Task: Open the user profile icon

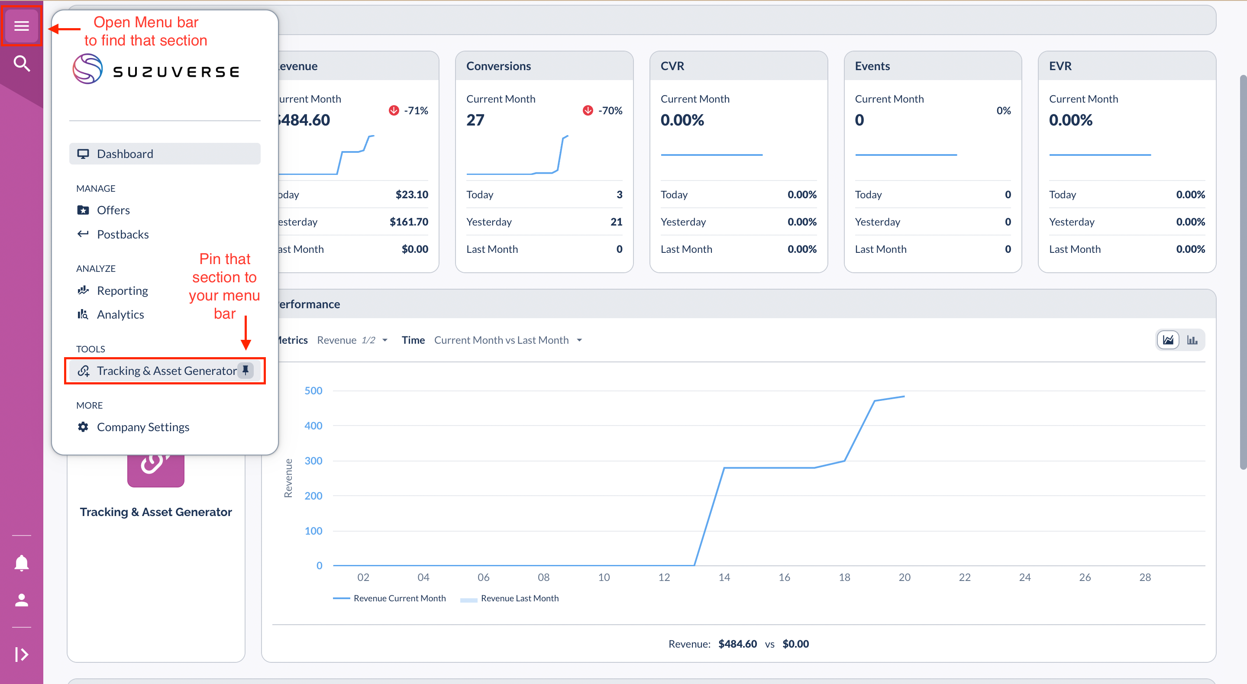Action: tap(21, 600)
